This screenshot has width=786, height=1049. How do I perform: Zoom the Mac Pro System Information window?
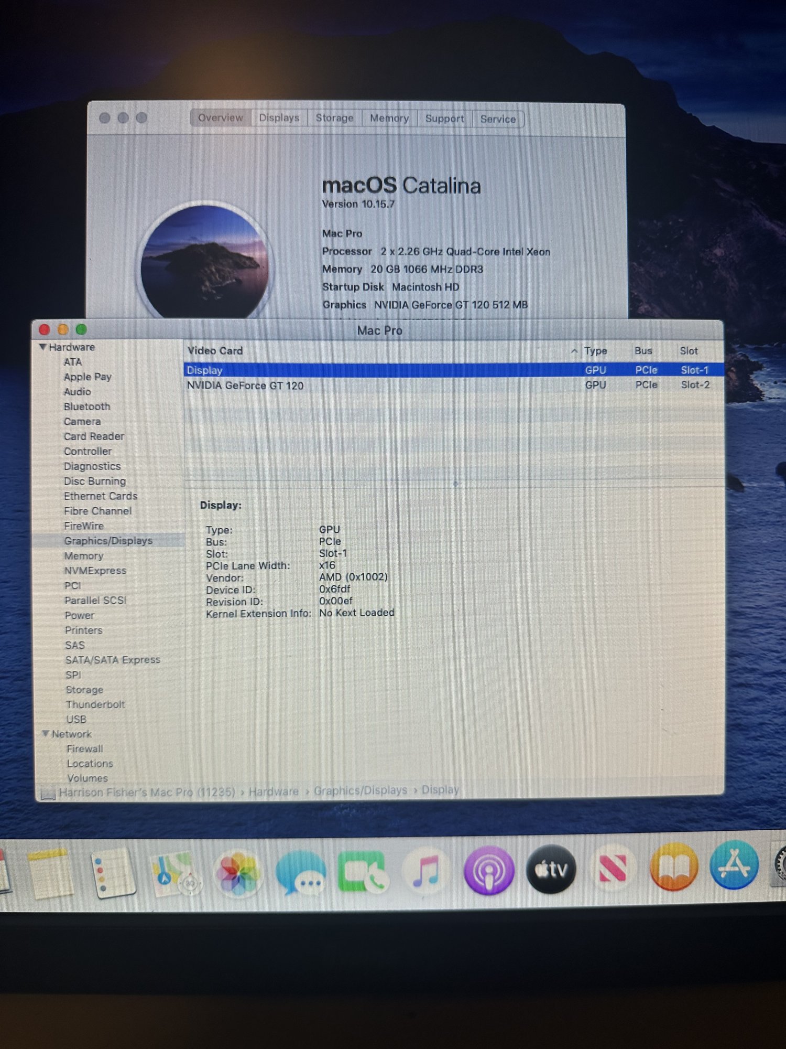pos(81,329)
